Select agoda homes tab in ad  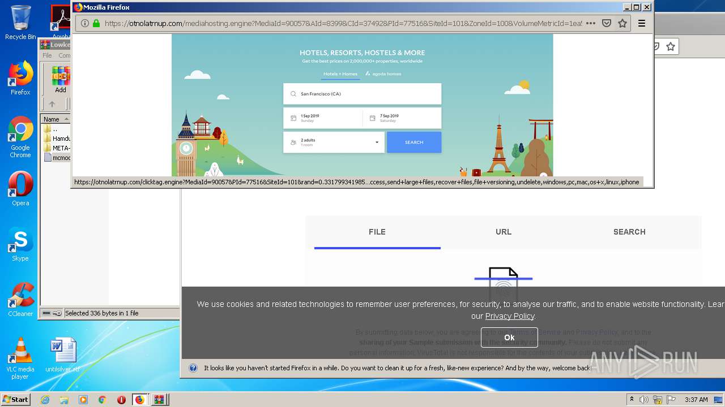(383, 73)
